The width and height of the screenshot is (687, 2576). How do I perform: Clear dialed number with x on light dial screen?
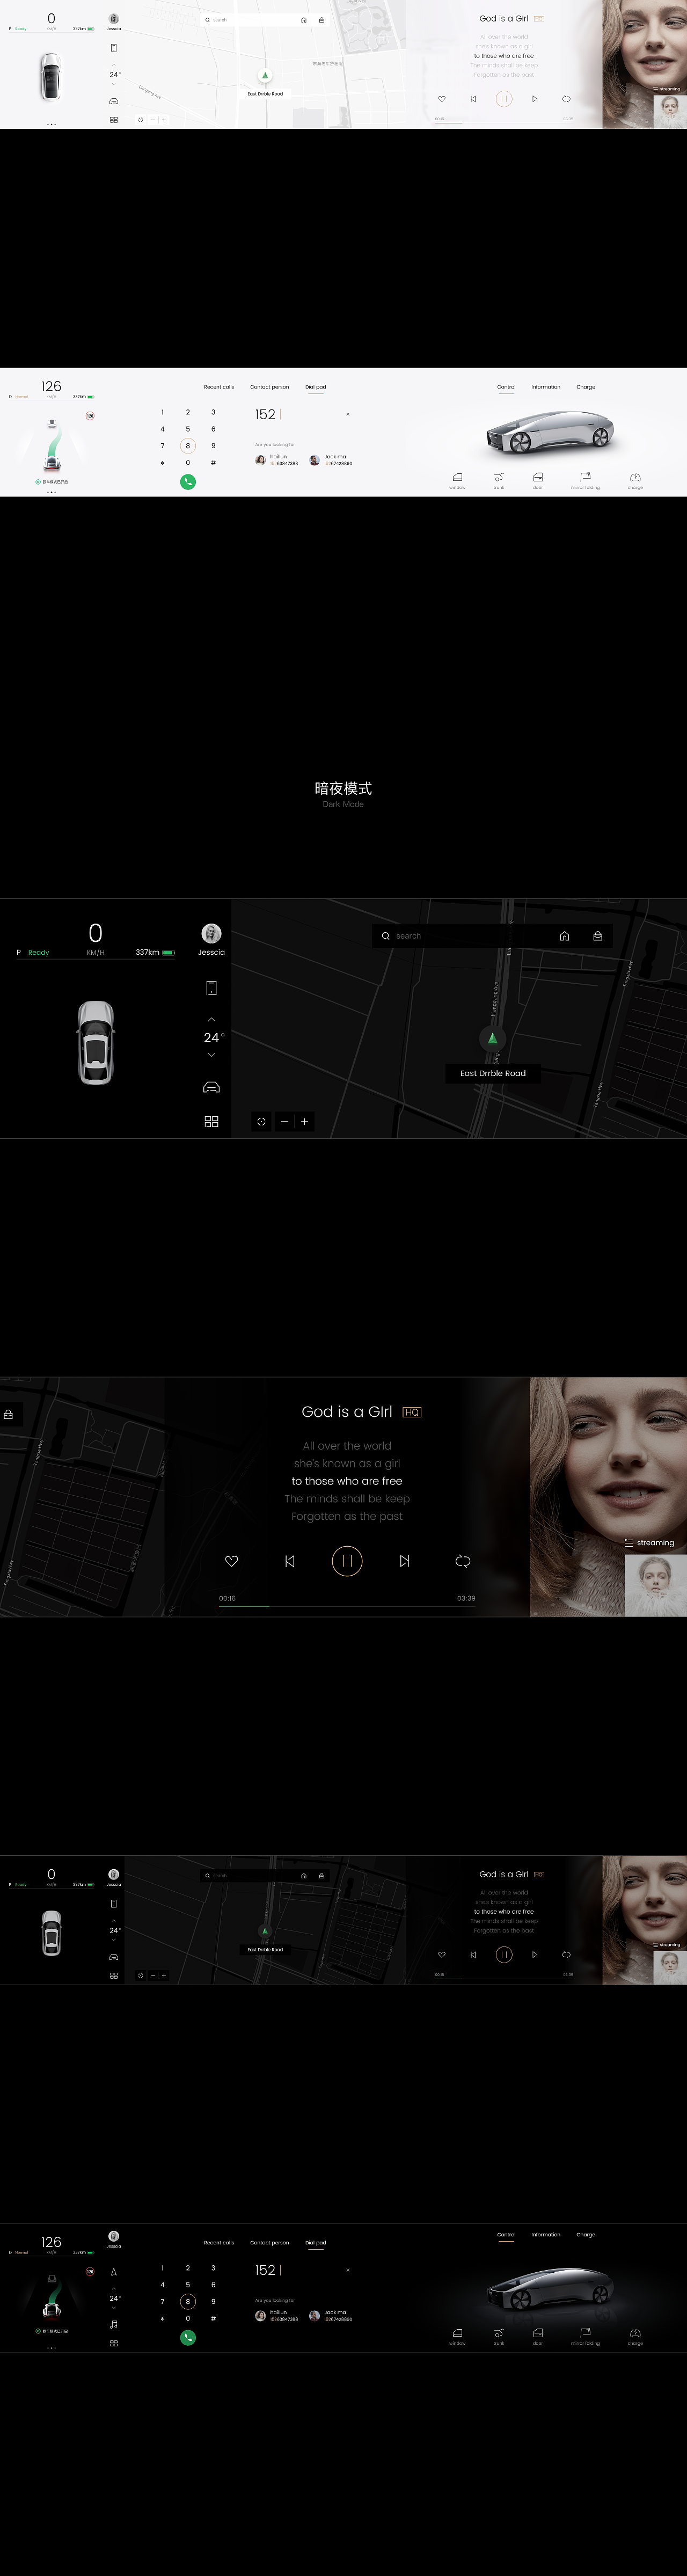(348, 414)
